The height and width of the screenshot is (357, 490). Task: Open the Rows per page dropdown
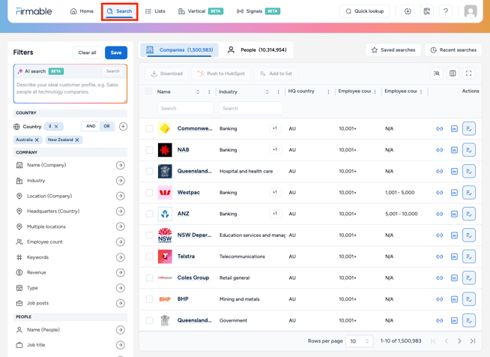click(x=360, y=341)
